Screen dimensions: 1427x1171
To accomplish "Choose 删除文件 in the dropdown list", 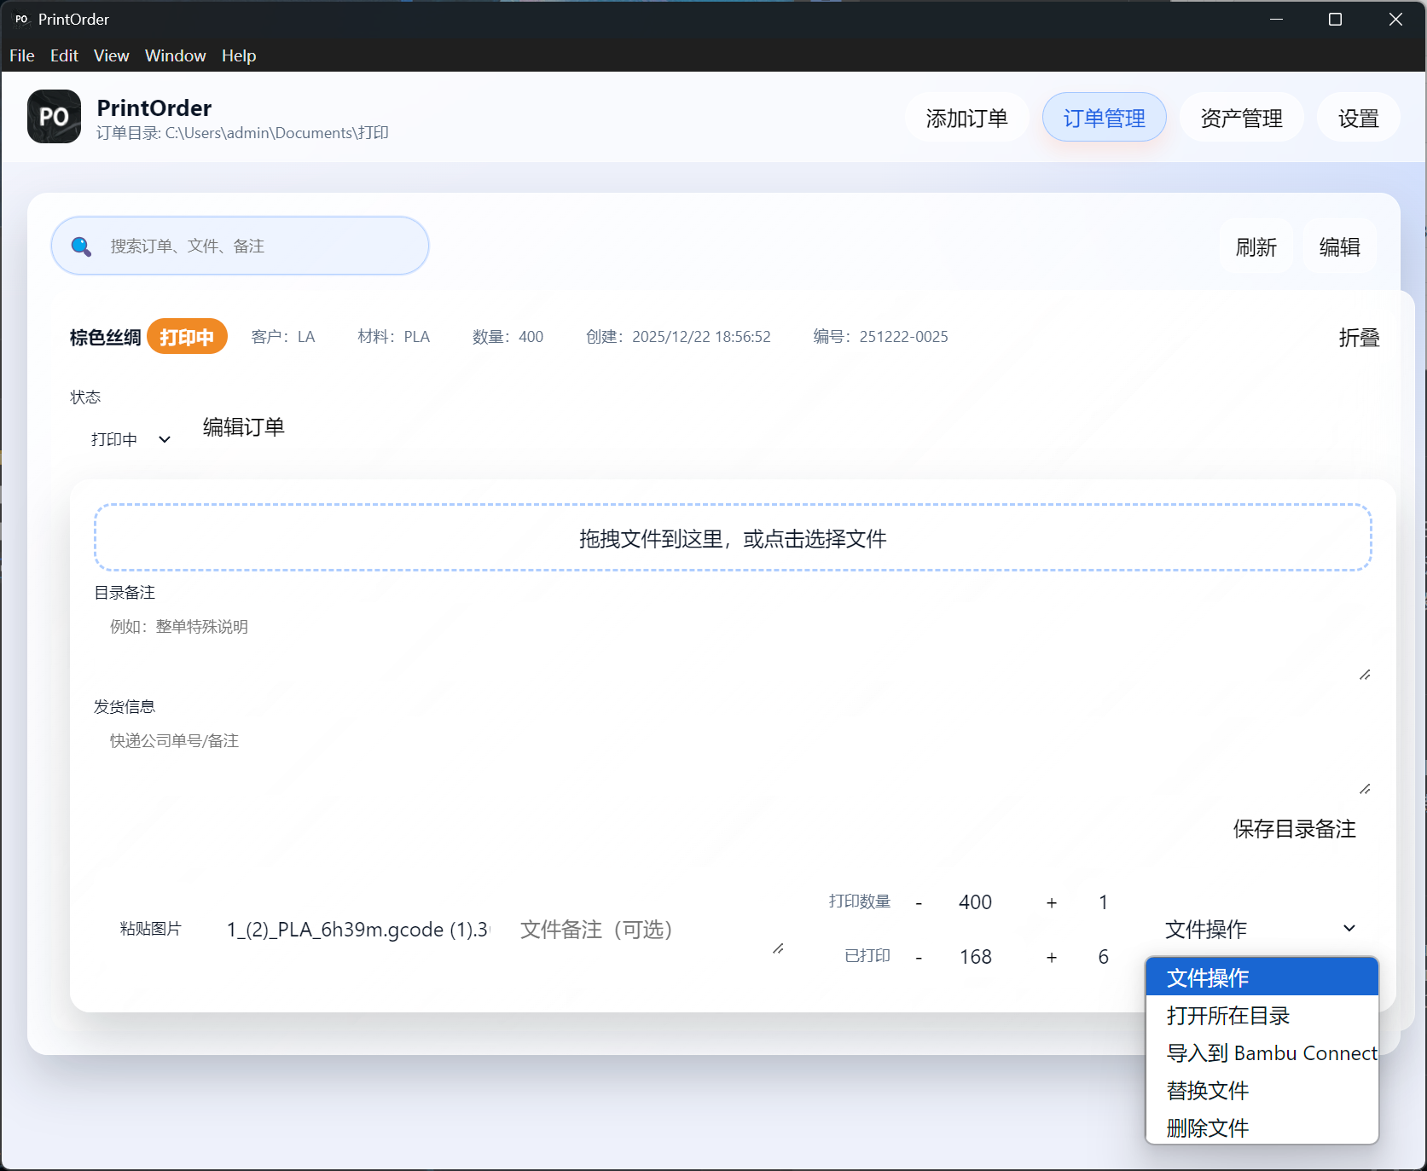I will (x=1207, y=1128).
